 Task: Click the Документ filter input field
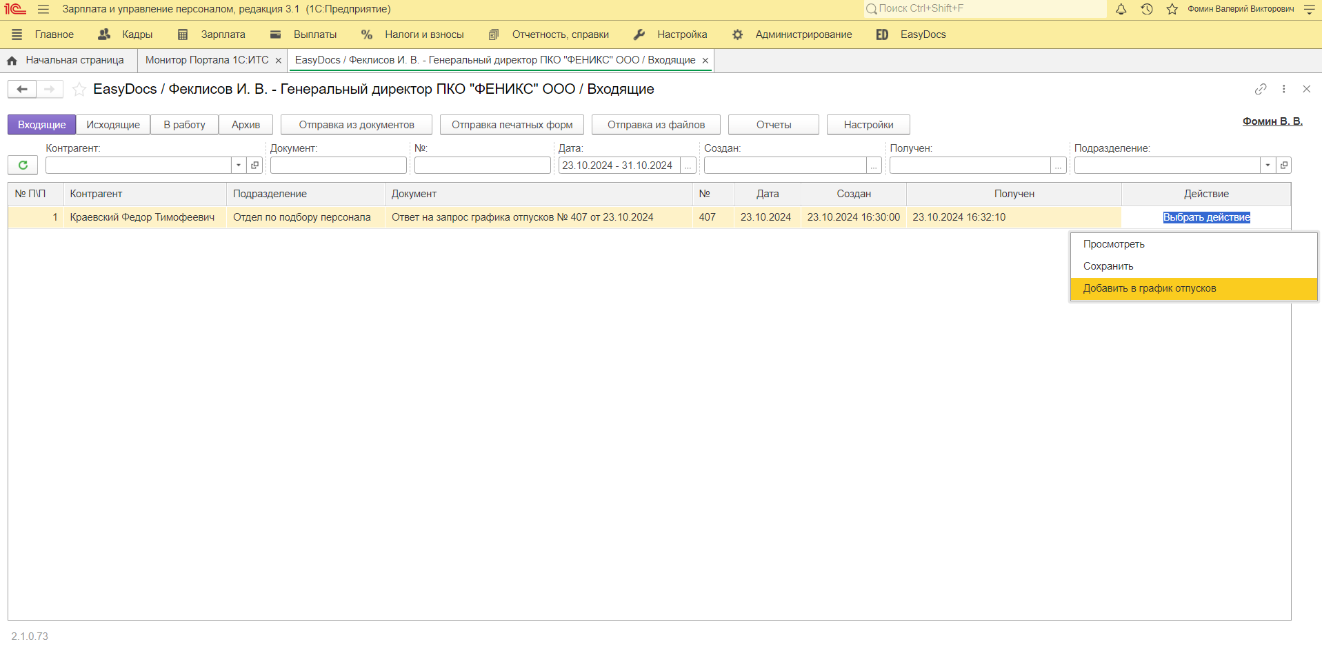click(x=338, y=165)
